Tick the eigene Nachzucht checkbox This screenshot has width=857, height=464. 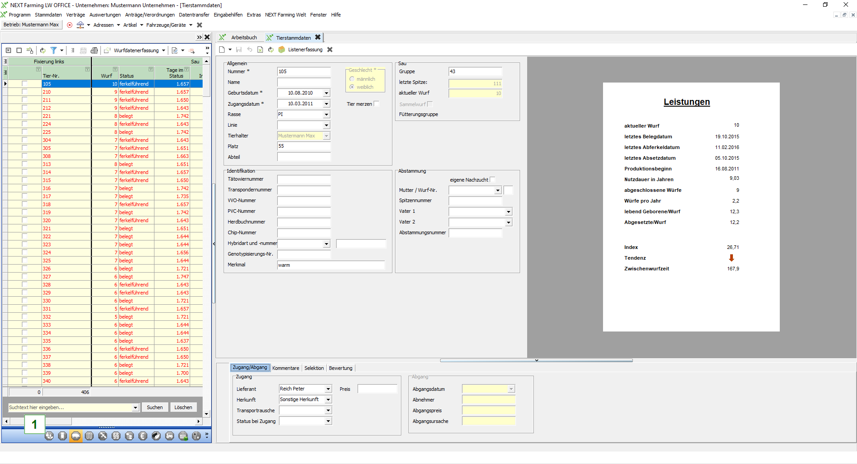492,180
